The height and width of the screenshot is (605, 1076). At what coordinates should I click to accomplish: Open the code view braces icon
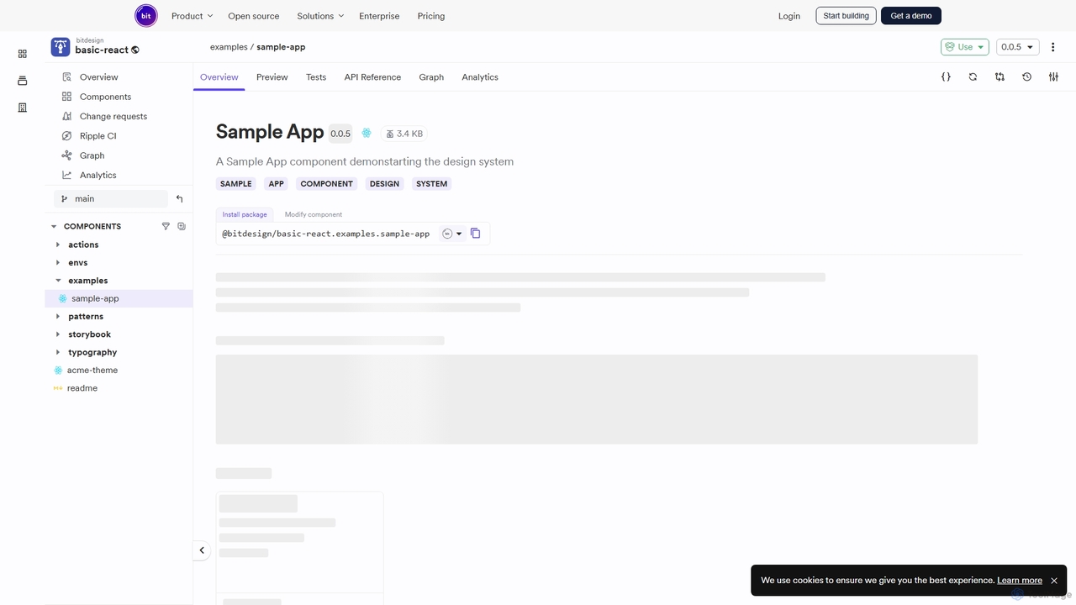tap(946, 76)
